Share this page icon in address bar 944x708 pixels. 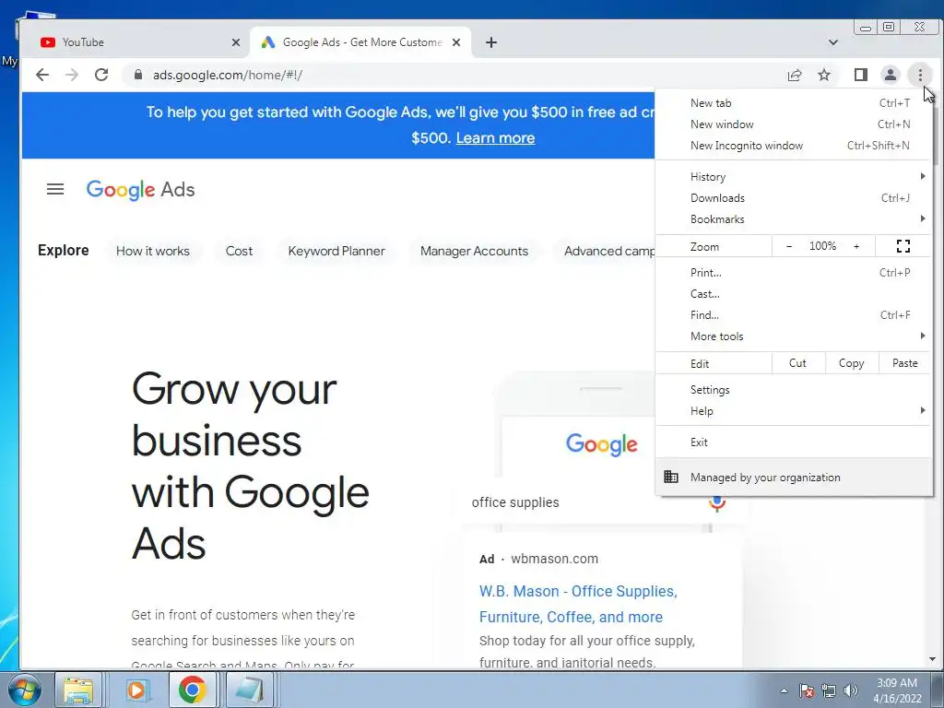[x=794, y=75]
